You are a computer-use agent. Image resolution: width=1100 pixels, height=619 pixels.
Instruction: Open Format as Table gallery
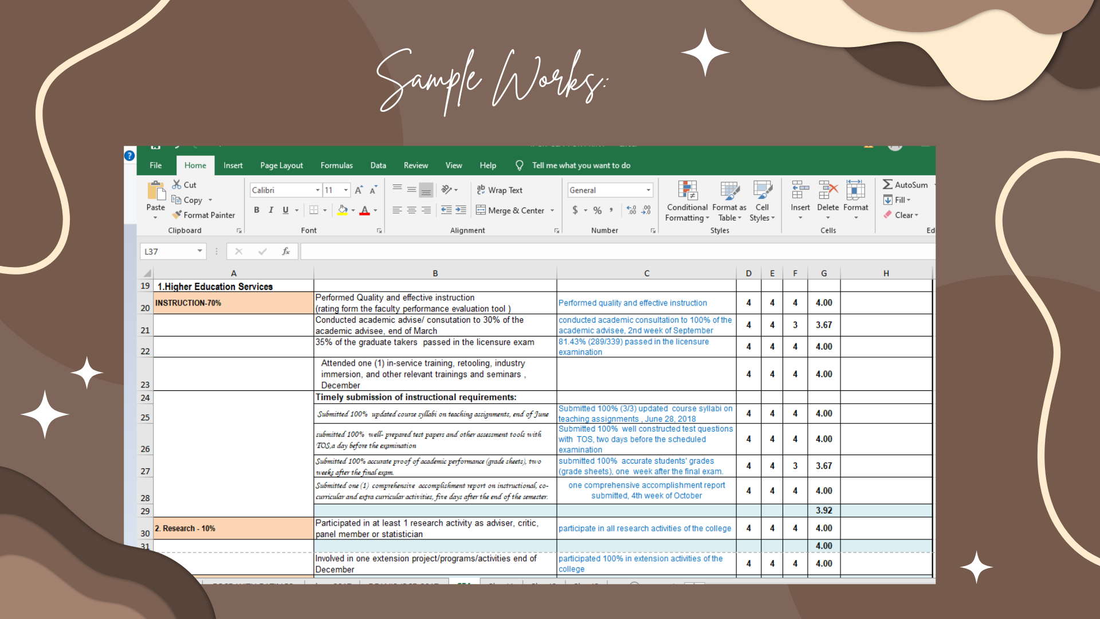pyautogui.click(x=729, y=201)
